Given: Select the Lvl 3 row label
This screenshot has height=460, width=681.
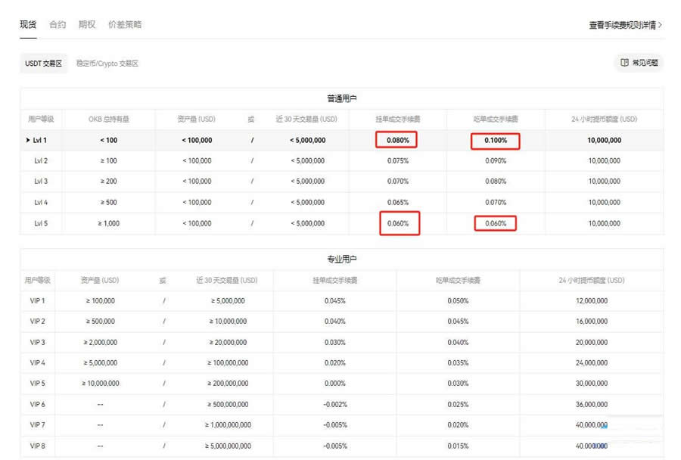Looking at the screenshot, I should coord(41,182).
